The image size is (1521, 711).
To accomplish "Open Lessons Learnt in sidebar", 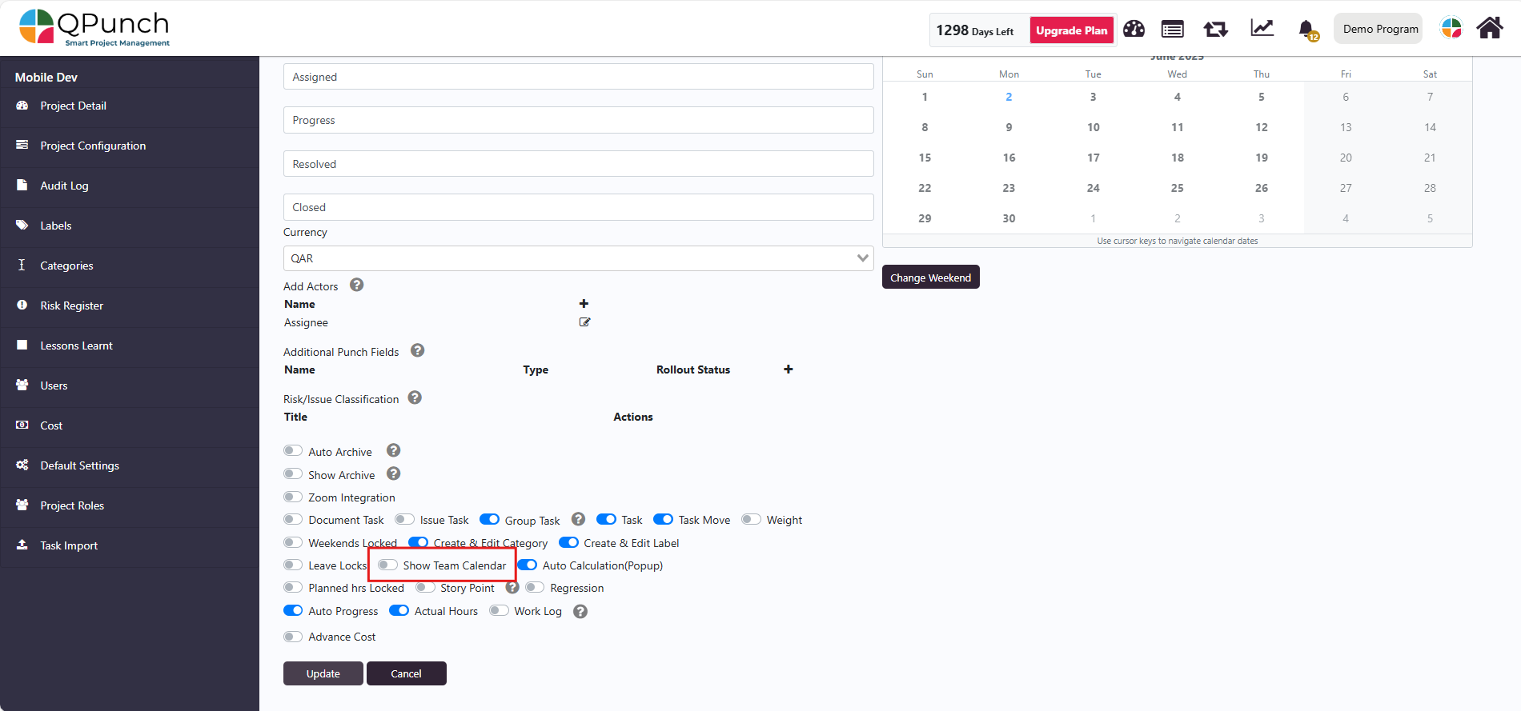I will tap(130, 346).
